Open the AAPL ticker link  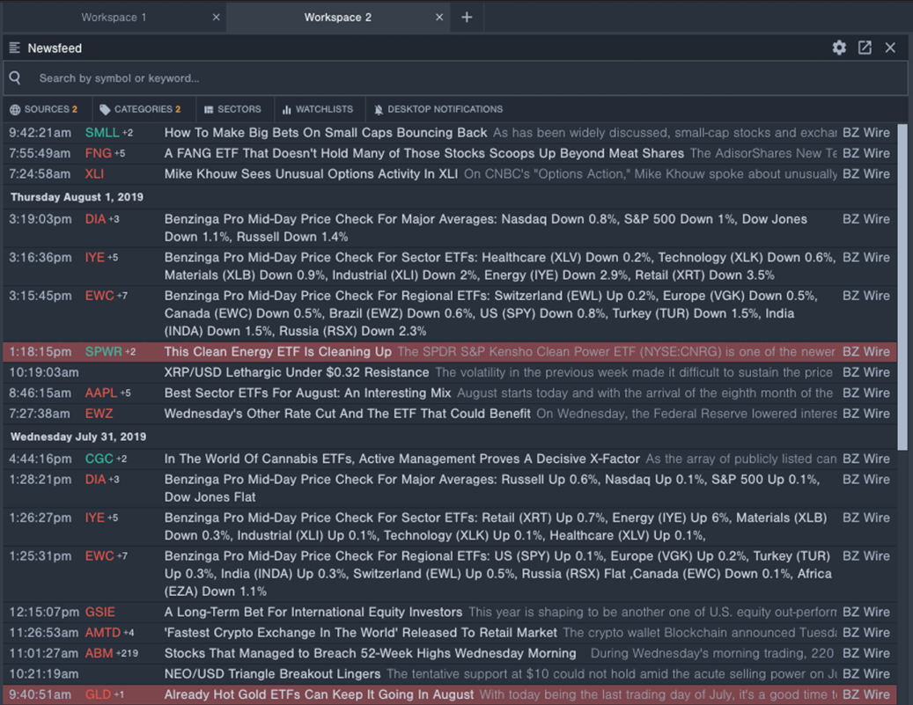[101, 393]
